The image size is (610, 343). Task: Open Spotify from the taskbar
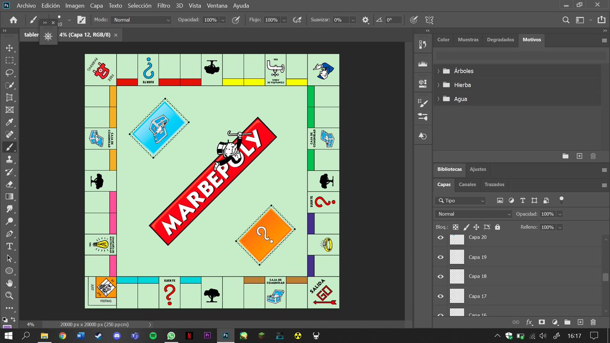pyautogui.click(x=153, y=336)
